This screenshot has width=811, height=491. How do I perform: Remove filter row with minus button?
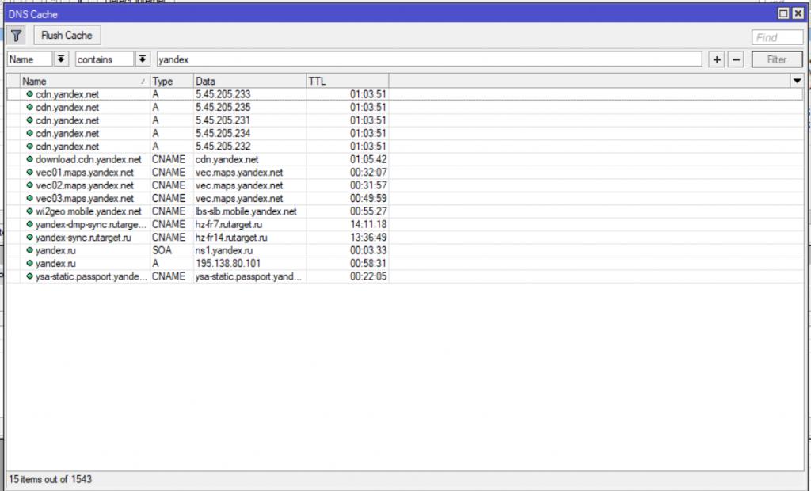(x=736, y=59)
